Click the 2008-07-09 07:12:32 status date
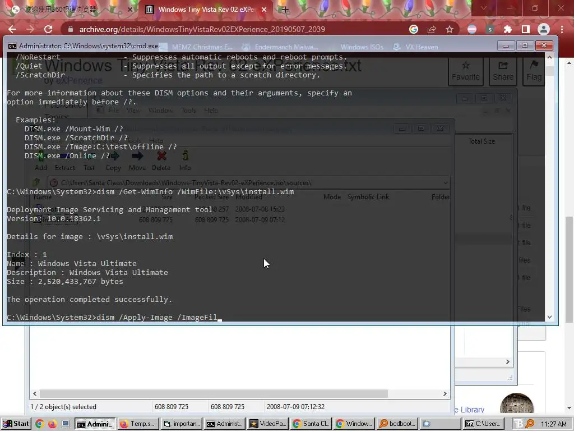The height and width of the screenshot is (431, 574). [295, 407]
